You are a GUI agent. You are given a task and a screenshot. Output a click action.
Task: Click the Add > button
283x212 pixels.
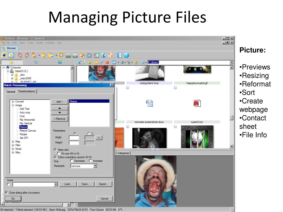click(60, 102)
